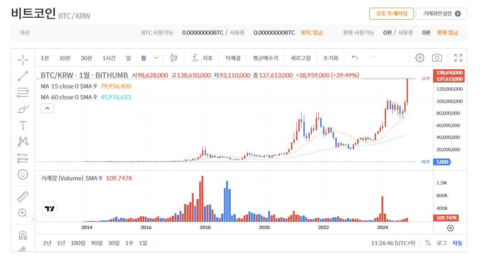Select the trend line drawing tool
The width and height of the screenshot is (482, 266).
click(23, 76)
